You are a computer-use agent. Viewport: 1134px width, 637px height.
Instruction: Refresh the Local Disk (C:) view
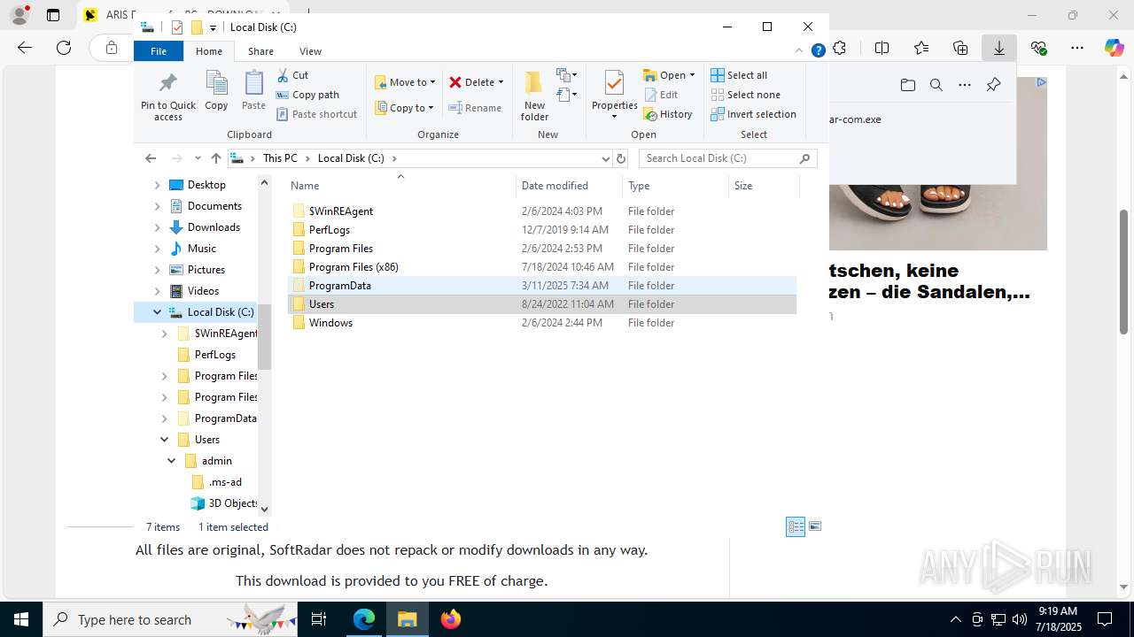[x=621, y=158]
